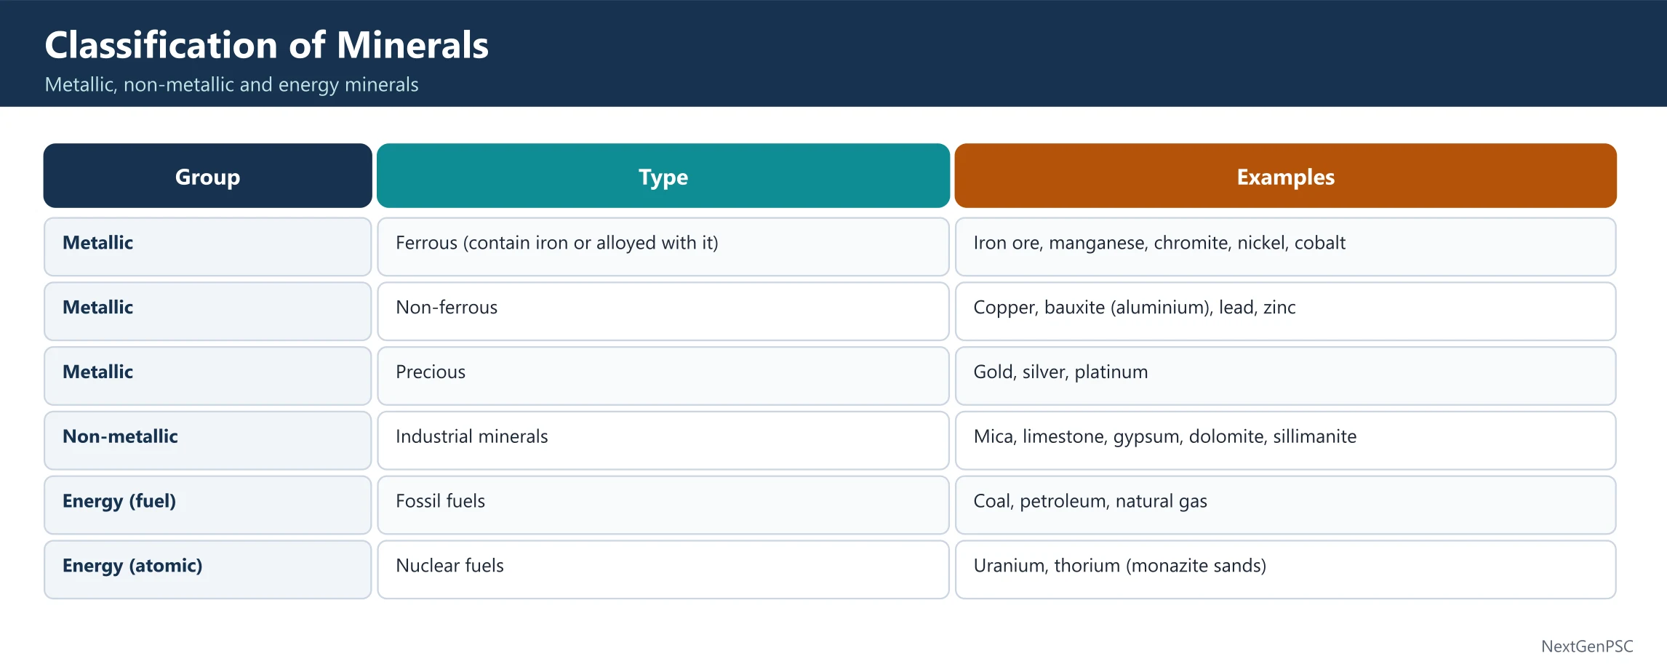Screen dimensions: 1667x672
Task: Click the 'Type' column header
Action: pos(663,176)
